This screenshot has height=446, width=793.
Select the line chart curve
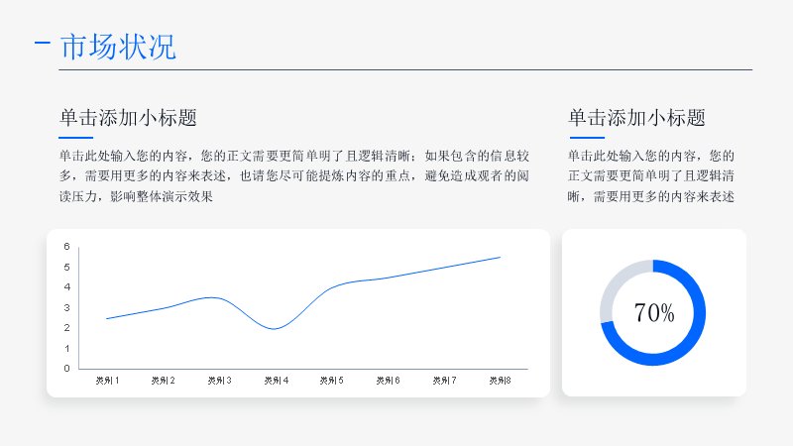coord(303,293)
